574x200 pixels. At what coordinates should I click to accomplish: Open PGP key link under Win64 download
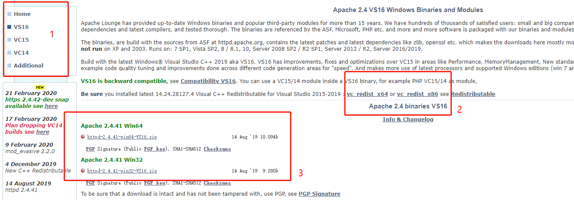pos(154,149)
